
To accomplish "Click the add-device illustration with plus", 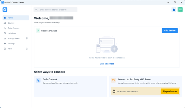I will [x=107, y=45].
